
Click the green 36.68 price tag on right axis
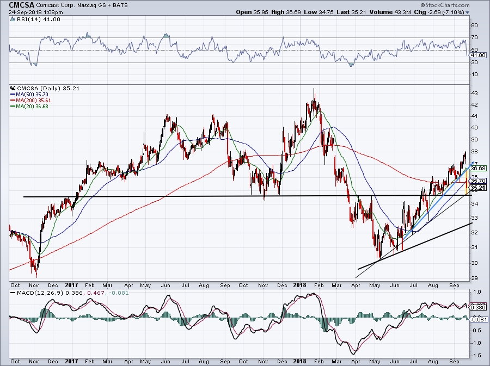pos(478,168)
